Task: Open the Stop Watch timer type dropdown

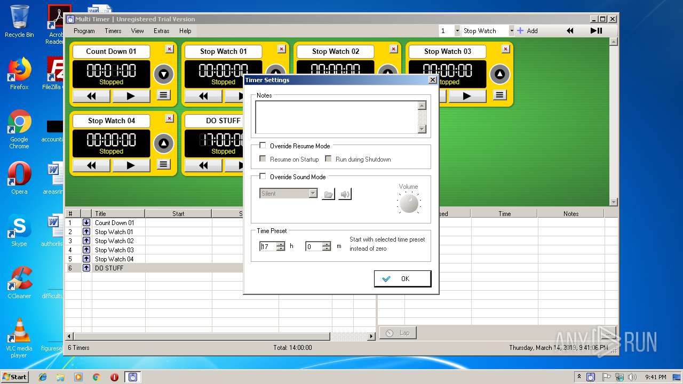Action: [x=512, y=31]
